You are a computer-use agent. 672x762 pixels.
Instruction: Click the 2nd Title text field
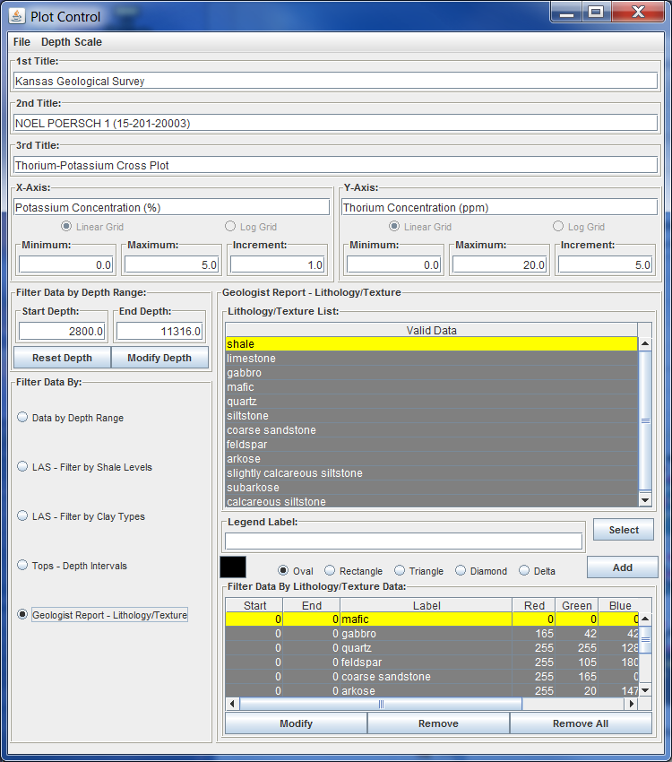(335, 123)
